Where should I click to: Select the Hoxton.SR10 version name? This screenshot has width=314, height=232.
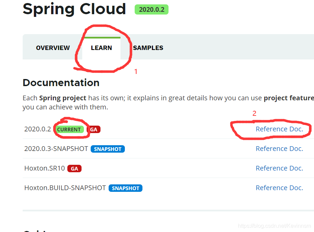(44, 168)
